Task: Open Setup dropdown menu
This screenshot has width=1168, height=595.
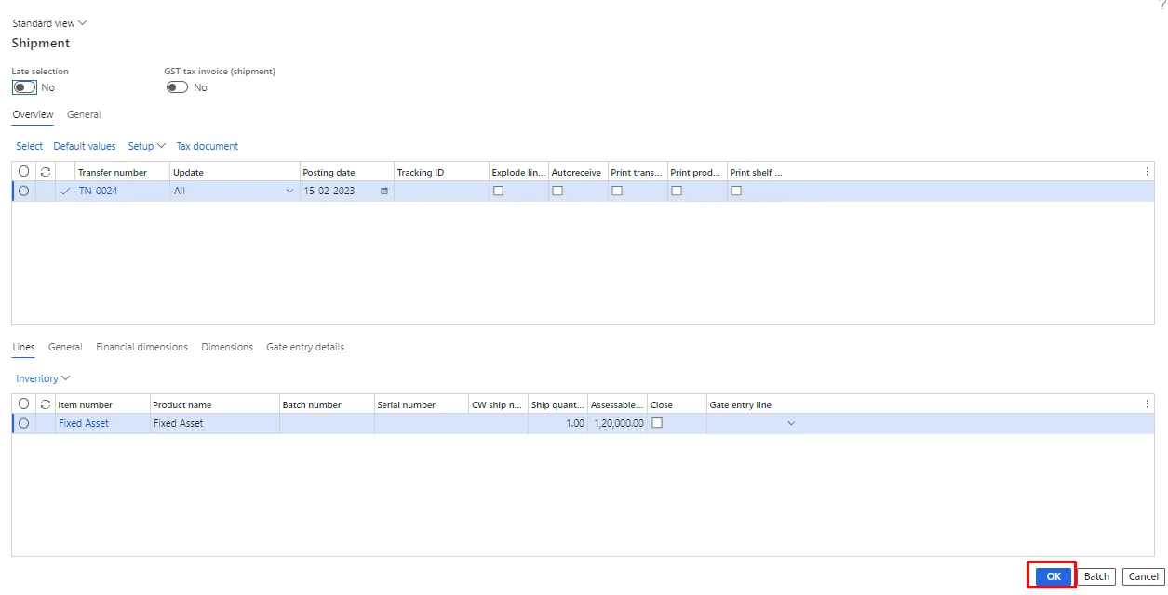Action: coord(146,146)
